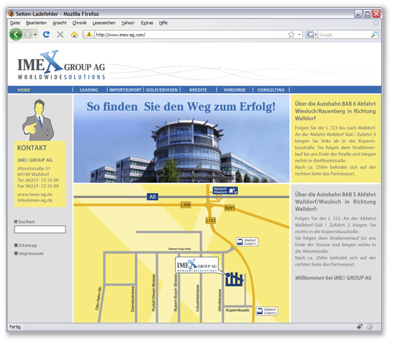The image size is (393, 347).
Task: Click the A5 motorway sign on map
Action: [x=153, y=196]
